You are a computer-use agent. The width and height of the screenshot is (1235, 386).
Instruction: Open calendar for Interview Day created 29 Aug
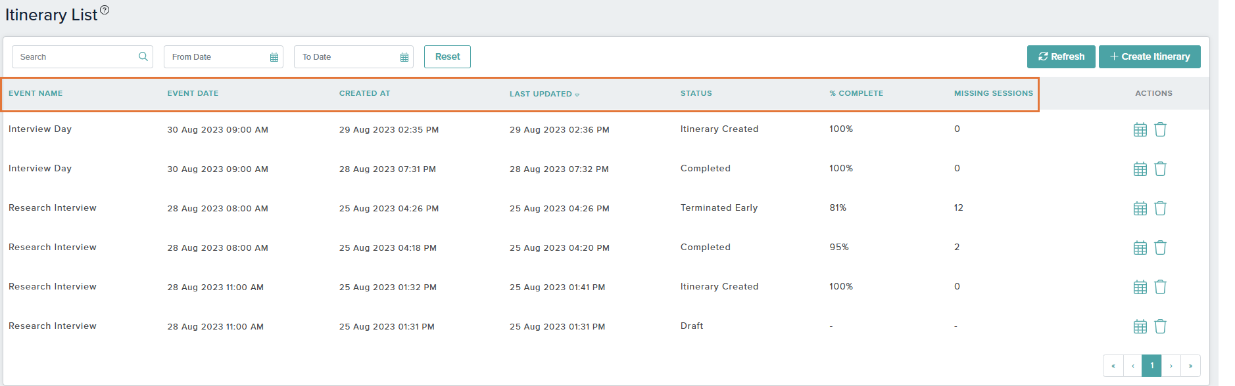coord(1140,129)
